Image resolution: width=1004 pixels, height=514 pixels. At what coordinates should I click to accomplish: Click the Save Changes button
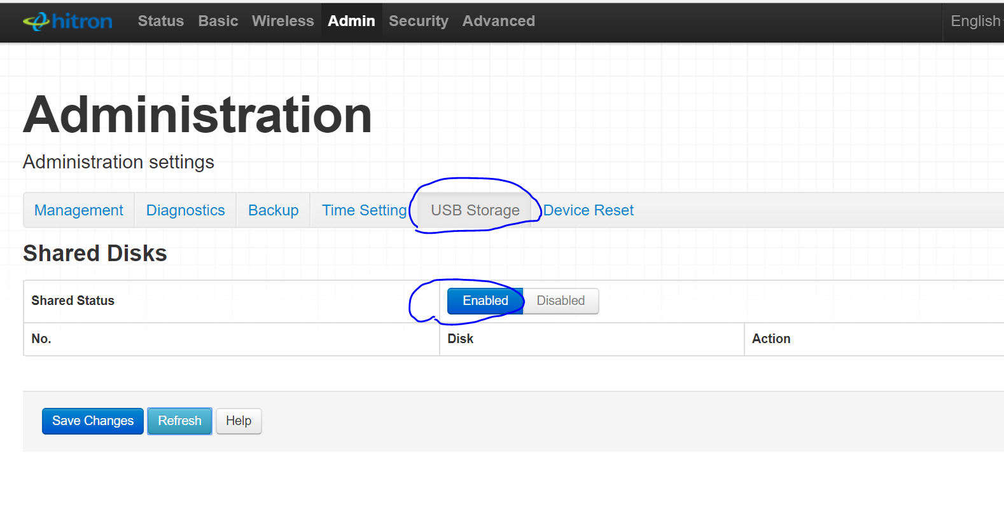click(x=93, y=421)
